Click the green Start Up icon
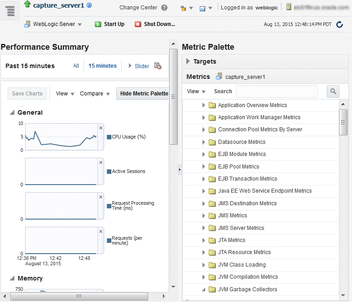 [x=98, y=24]
